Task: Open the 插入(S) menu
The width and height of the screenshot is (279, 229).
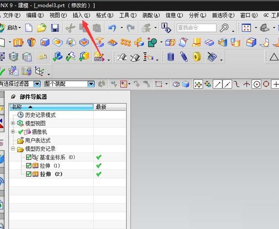Action: point(81,15)
